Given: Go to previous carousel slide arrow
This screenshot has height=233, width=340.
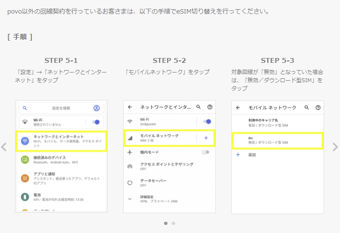Looking at the screenshot, I should [4, 147].
